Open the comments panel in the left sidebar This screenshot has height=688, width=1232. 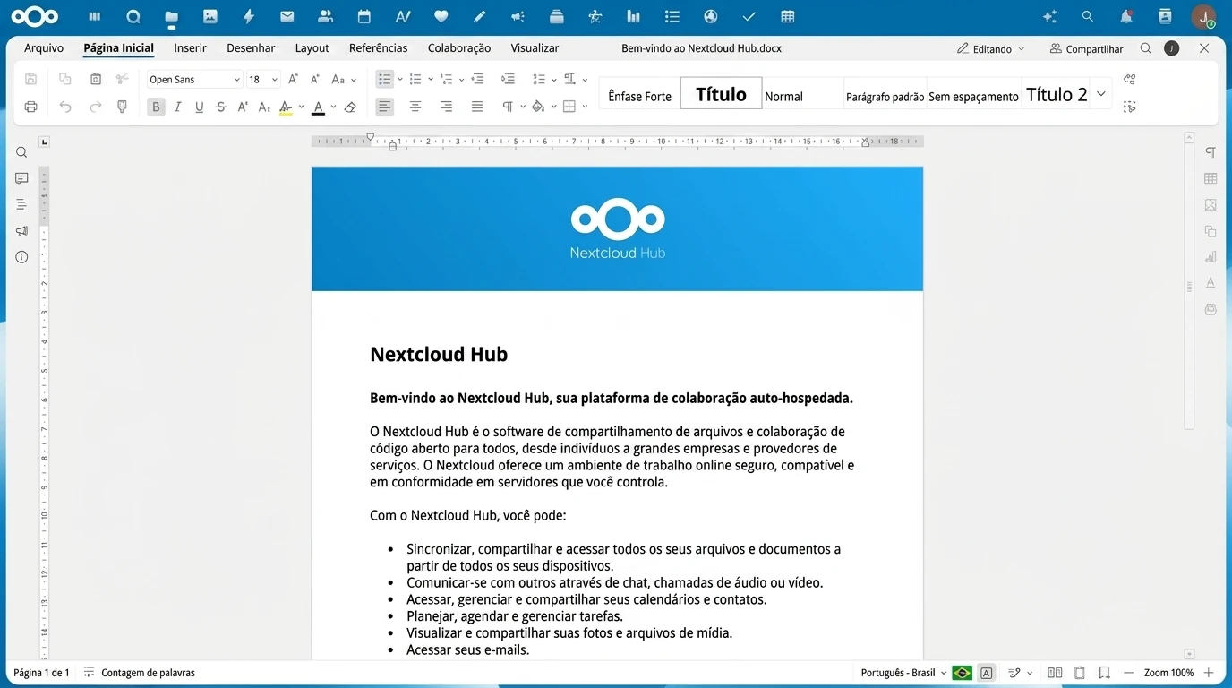(21, 178)
